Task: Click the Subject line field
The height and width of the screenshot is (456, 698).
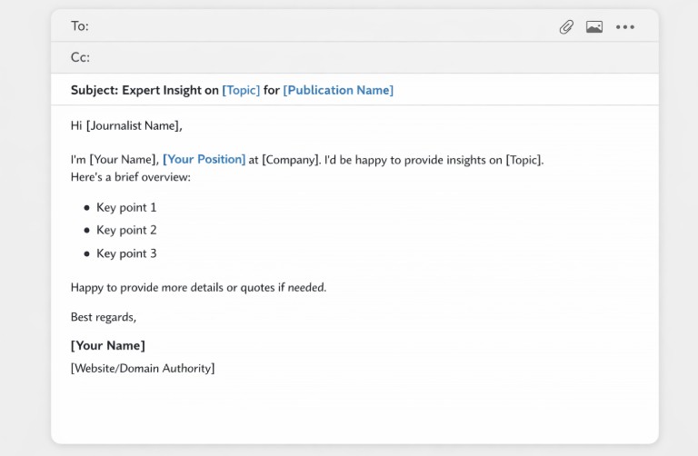Action: point(145,90)
